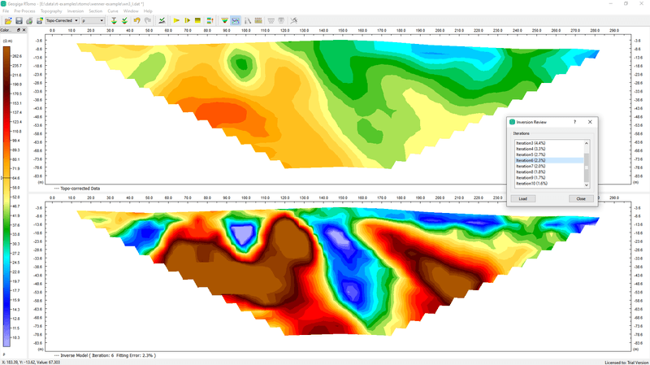This screenshot has height=365, width=650.
Task: Open the ρ parameter dropdown
Action: 93,20
